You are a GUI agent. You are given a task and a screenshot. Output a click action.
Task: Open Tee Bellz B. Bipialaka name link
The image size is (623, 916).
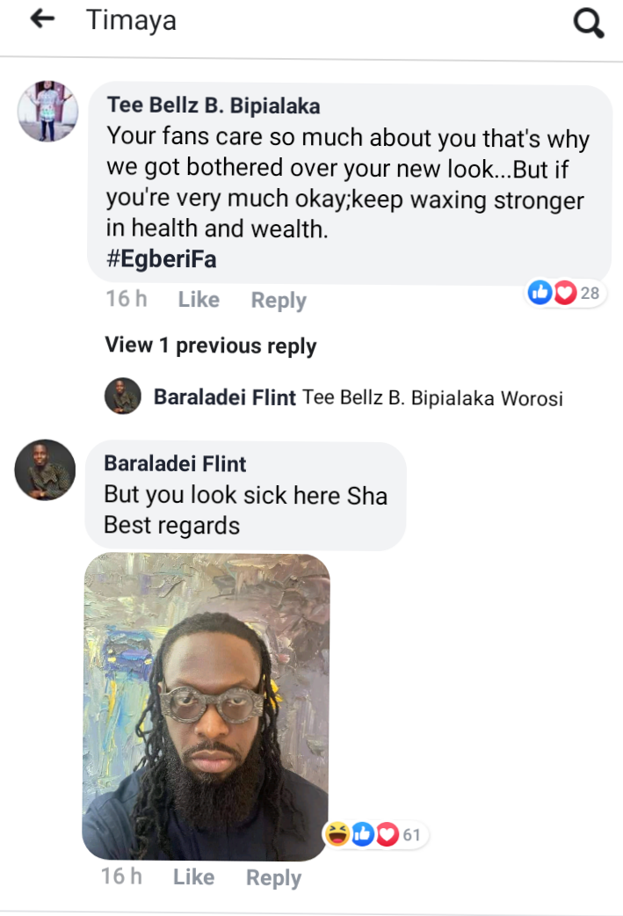pyautogui.click(x=214, y=105)
